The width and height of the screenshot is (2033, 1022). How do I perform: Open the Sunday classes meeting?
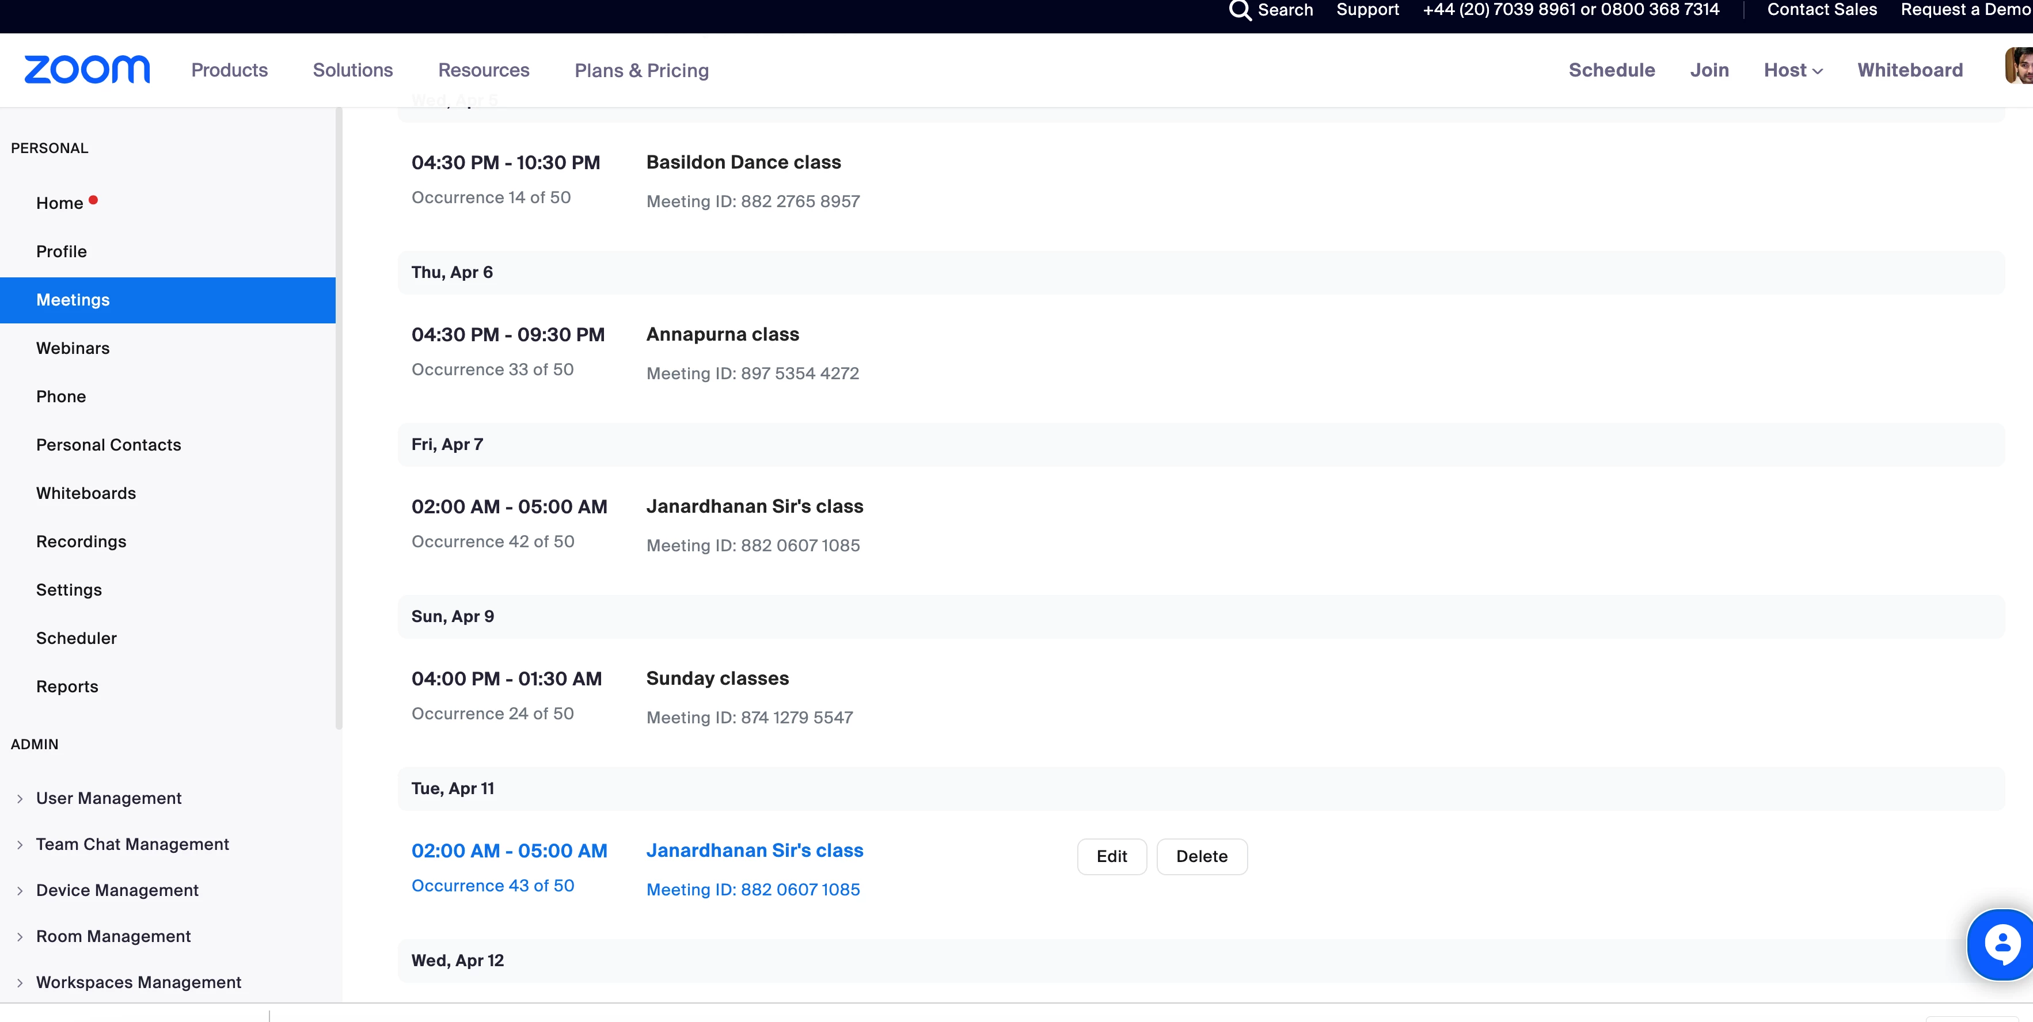717,678
